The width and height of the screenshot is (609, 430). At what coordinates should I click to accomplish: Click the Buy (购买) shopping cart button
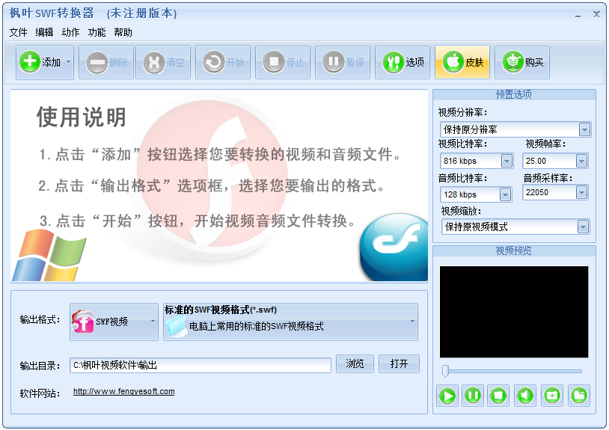coord(522,62)
